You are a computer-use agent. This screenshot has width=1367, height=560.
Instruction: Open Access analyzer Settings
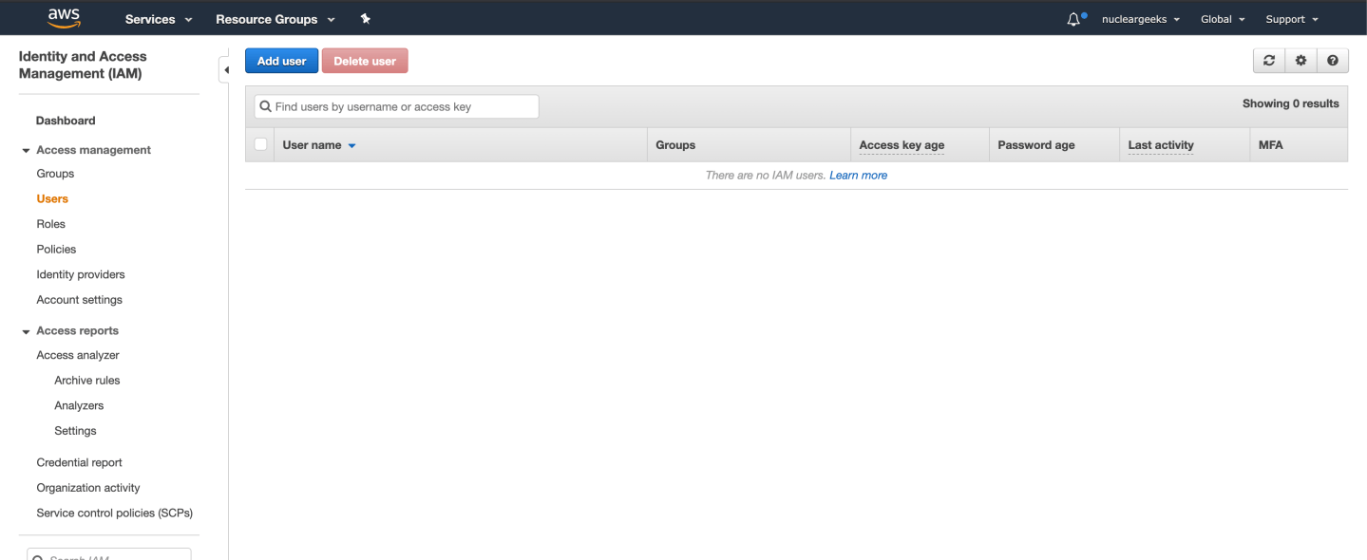click(75, 430)
